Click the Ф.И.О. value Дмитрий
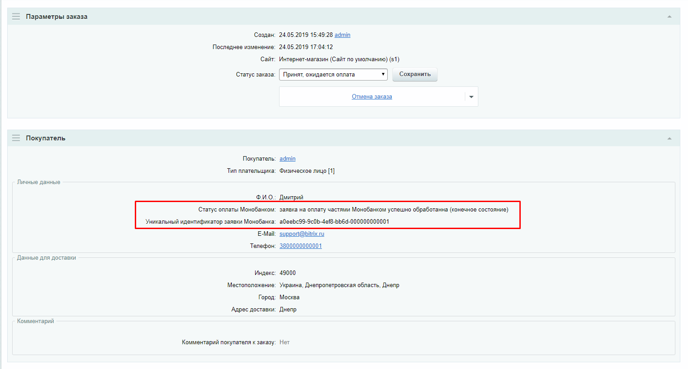The width and height of the screenshot is (688, 369). (x=291, y=198)
